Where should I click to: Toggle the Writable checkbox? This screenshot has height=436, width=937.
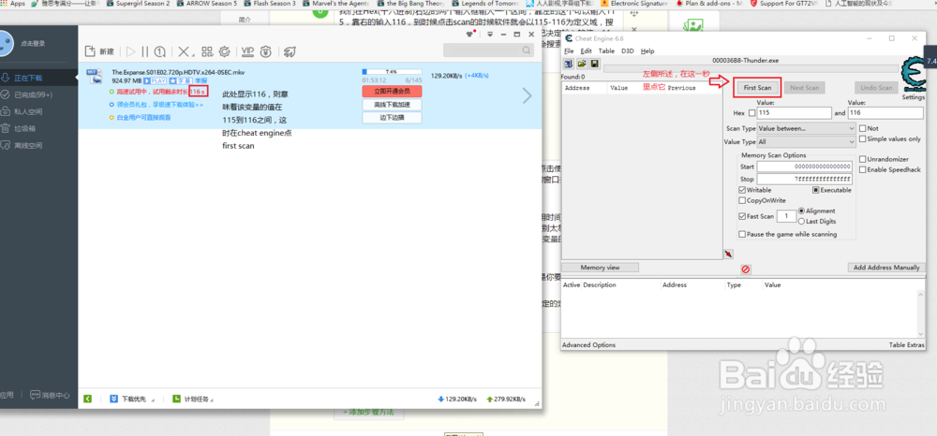click(x=743, y=190)
